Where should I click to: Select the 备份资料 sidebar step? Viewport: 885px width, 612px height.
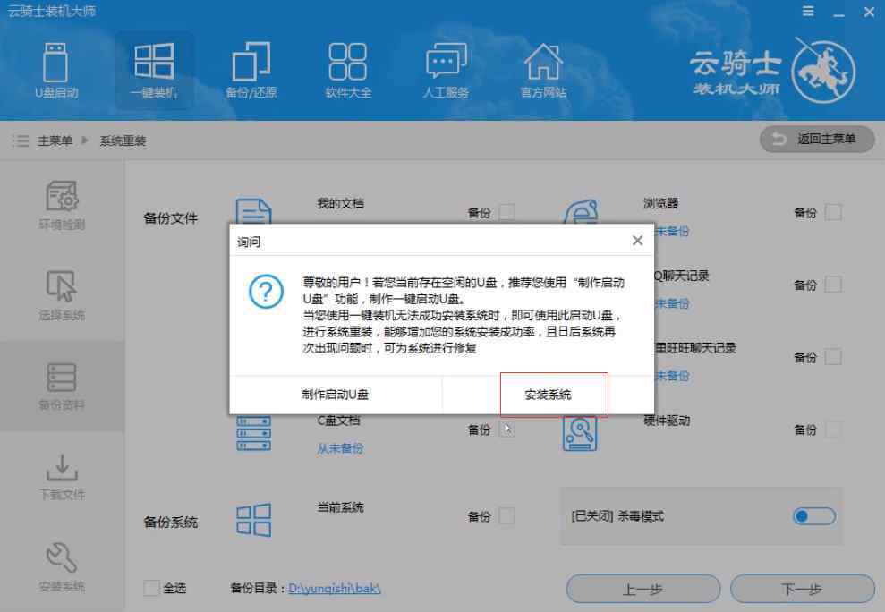pyautogui.click(x=62, y=386)
